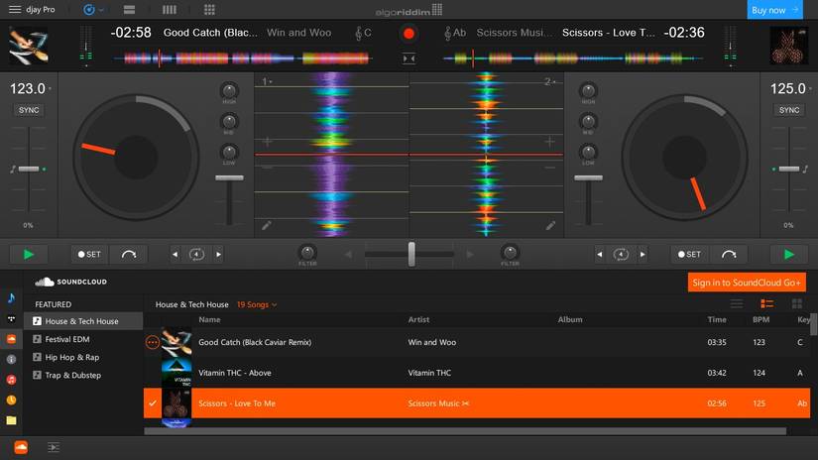This screenshot has width=818, height=460.
Task: Open the iTunes music source in sidebar
Action: tap(11, 380)
